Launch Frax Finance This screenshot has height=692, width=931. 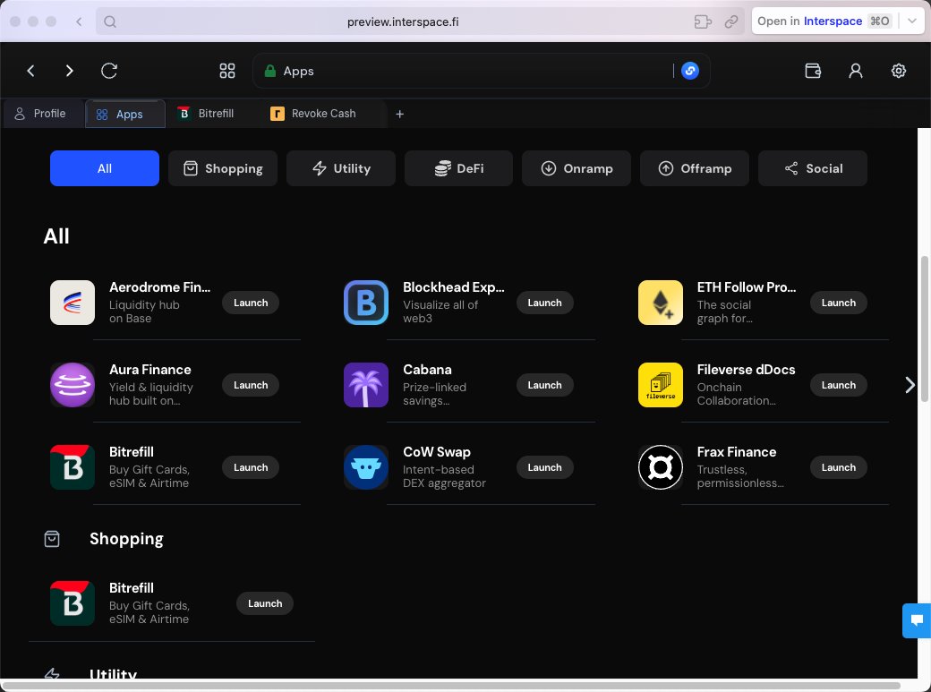point(839,467)
